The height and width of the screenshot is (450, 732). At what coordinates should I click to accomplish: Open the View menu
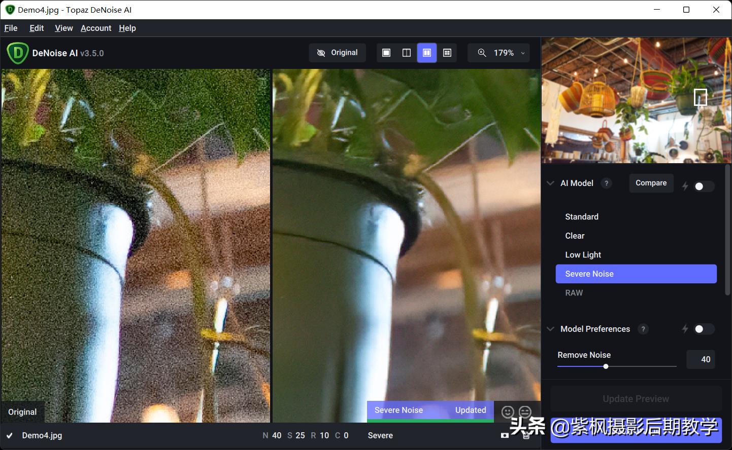click(63, 28)
